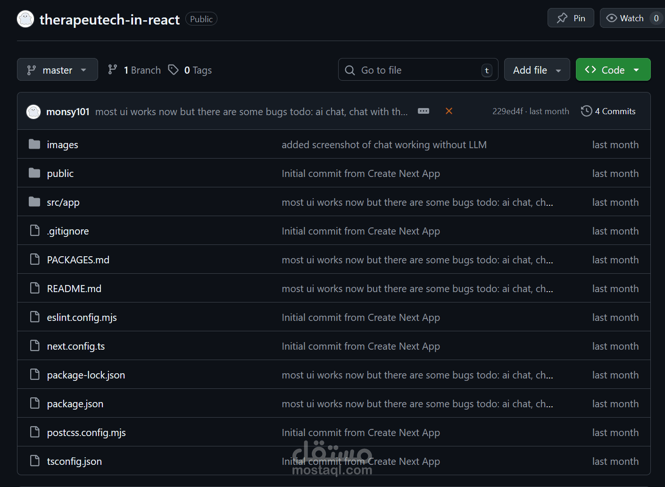Click the therapeutech-in-react repository title
This screenshot has width=665, height=487.
tap(109, 19)
